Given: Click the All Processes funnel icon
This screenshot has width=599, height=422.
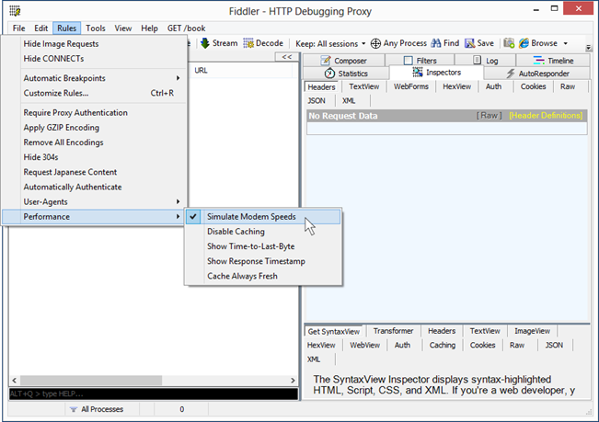Looking at the screenshot, I should (x=74, y=409).
